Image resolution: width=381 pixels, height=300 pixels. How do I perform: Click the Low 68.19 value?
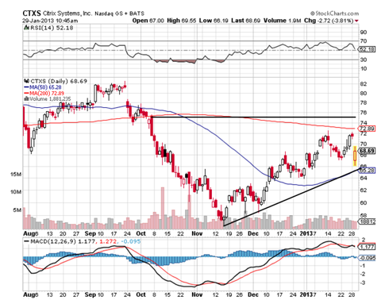214,21
